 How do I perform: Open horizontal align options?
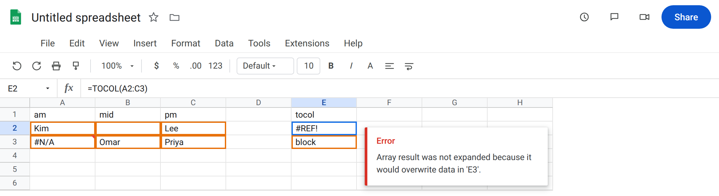390,66
